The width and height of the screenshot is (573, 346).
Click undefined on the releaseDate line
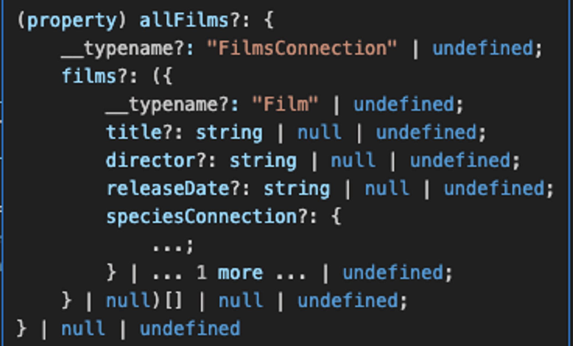(x=494, y=188)
